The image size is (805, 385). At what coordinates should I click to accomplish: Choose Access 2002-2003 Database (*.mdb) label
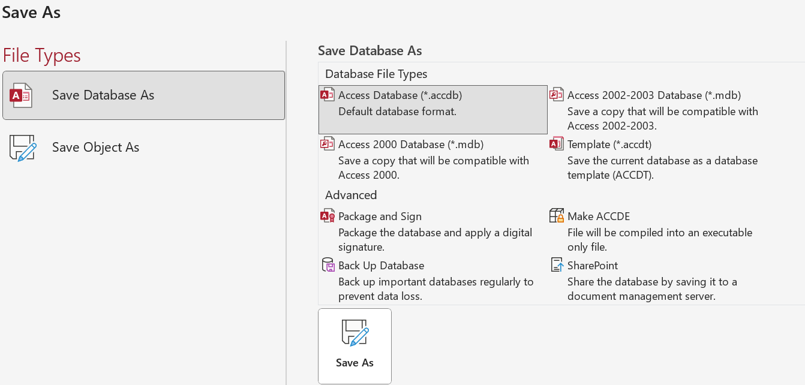click(x=654, y=95)
